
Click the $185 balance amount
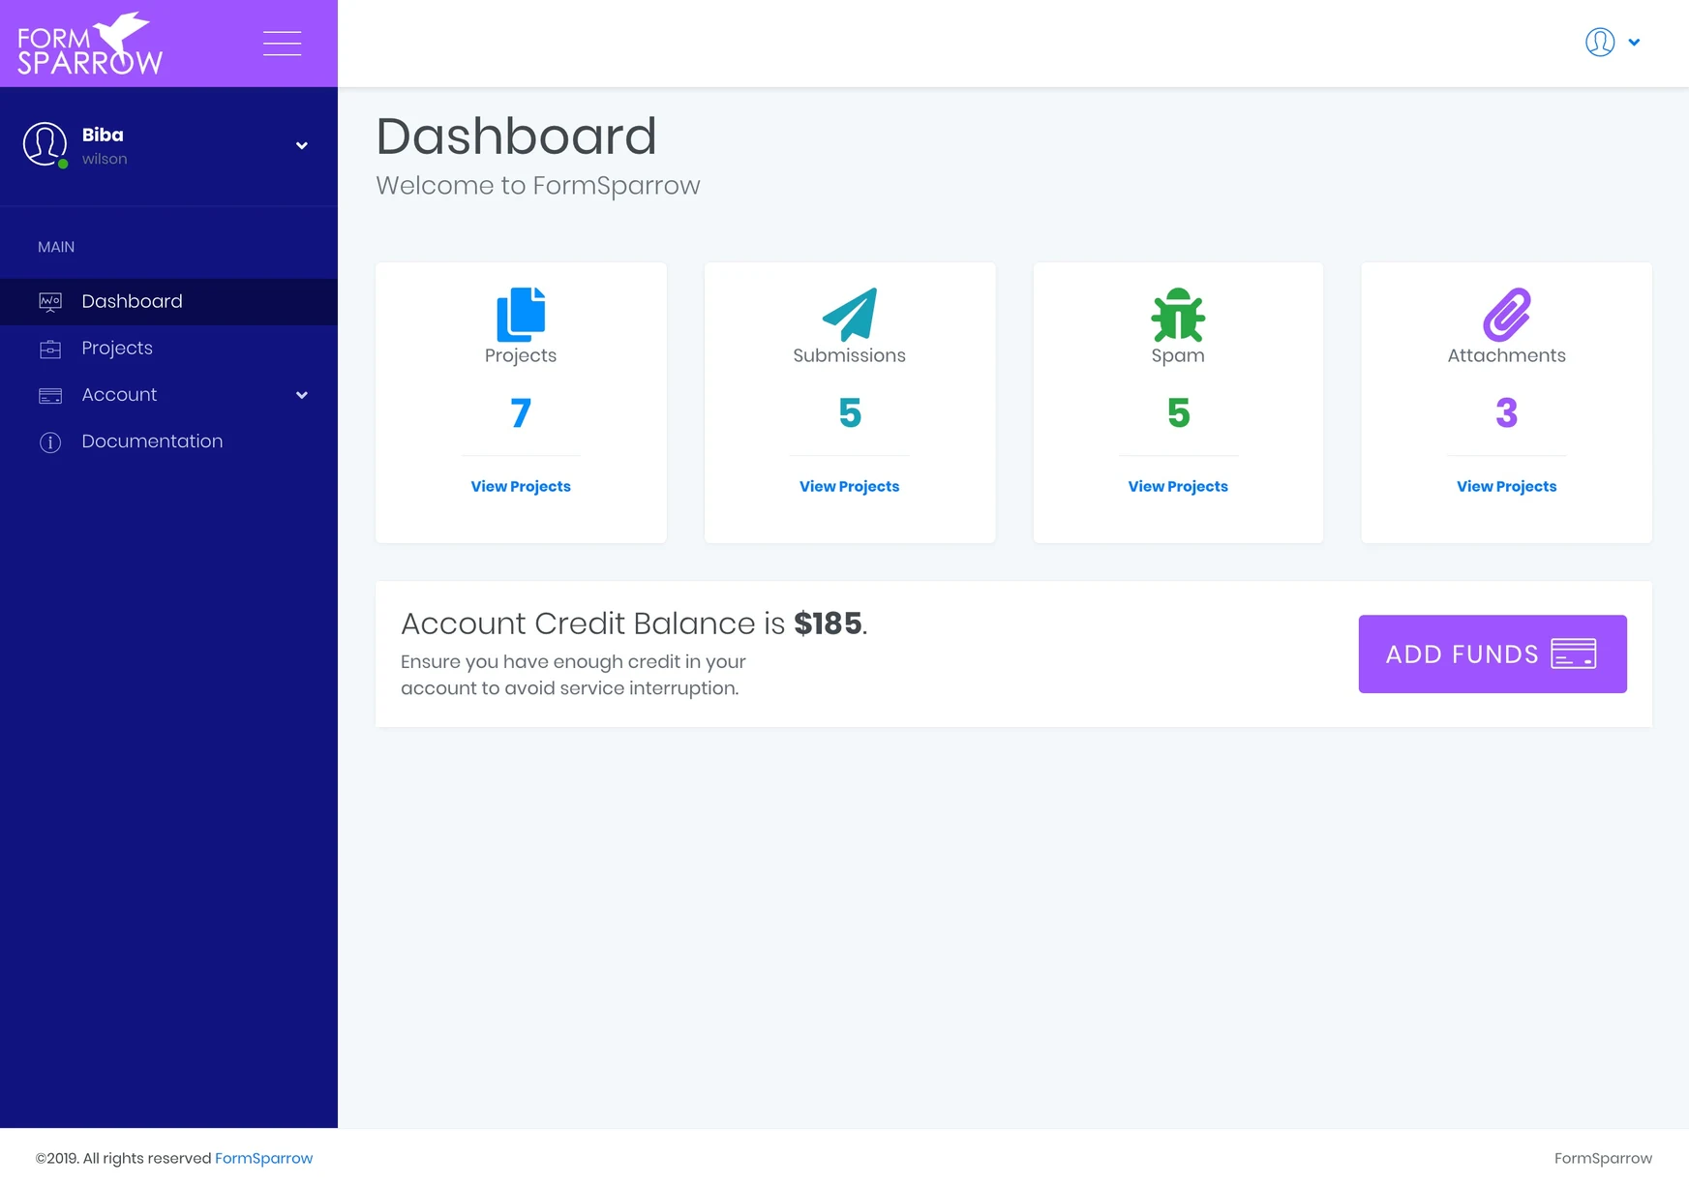[x=828, y=623]
